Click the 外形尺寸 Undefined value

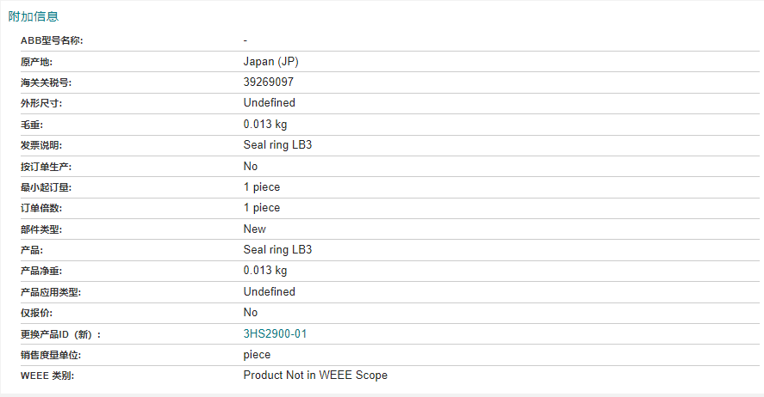(x=269, y=103)
